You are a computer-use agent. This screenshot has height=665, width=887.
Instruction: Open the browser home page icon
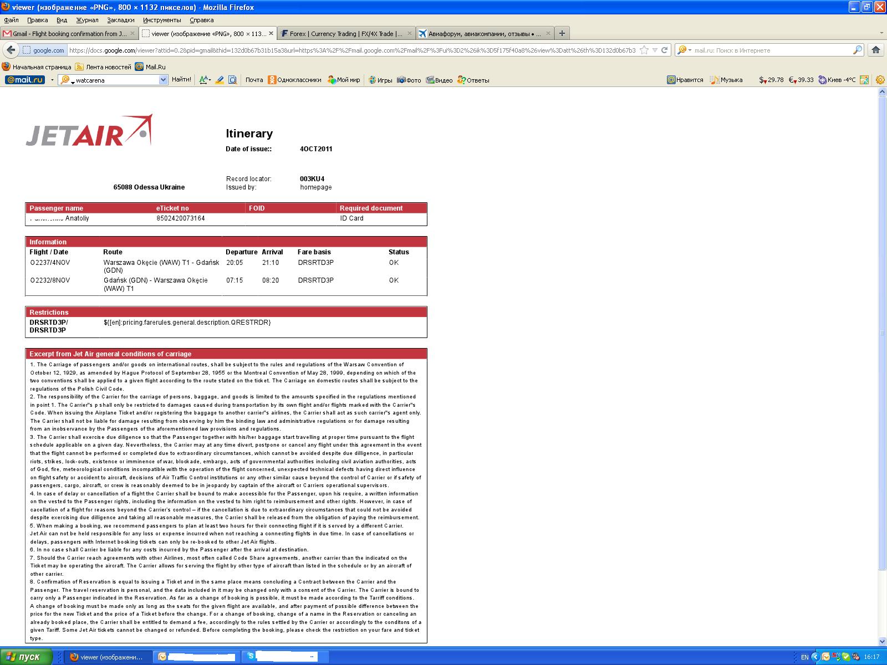876,50
